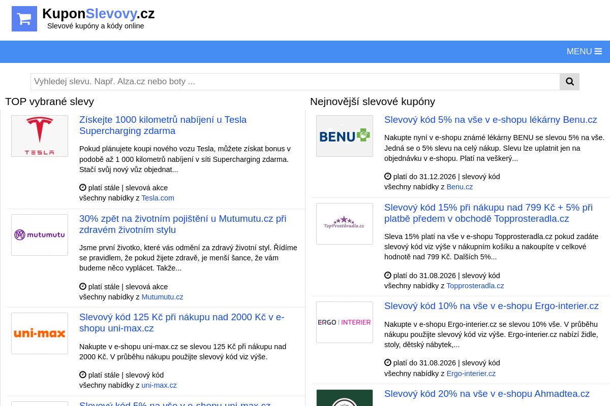Click the Mutumutu offer description paragraph
The height and width of the screenshot is (406, 610).
pyautogui.click(x=188, y=258)
